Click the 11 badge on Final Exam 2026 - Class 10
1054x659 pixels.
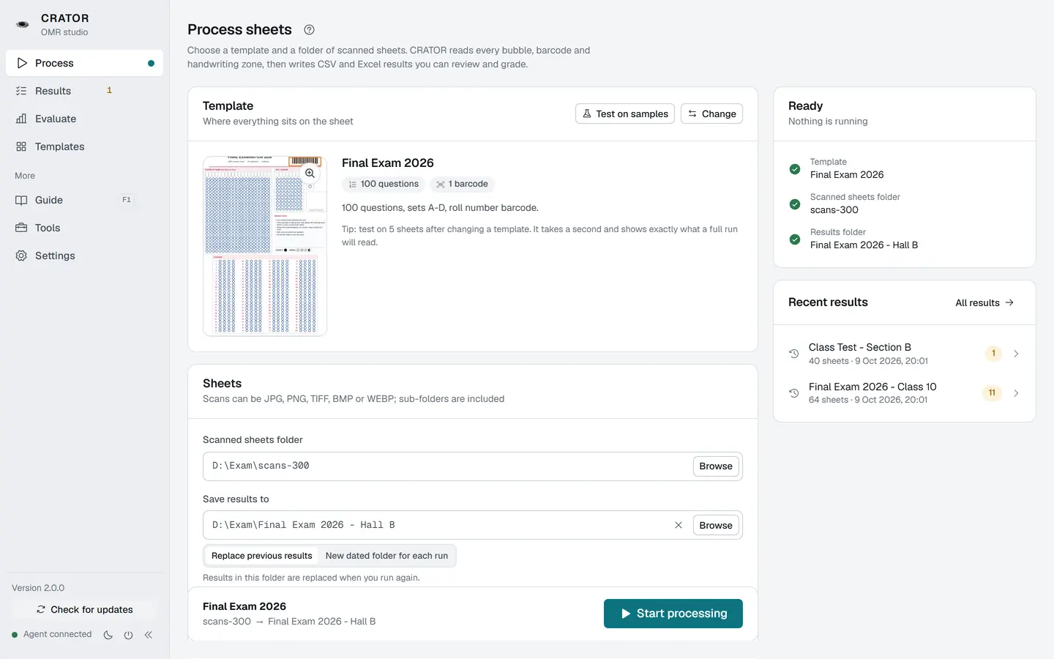992,393
